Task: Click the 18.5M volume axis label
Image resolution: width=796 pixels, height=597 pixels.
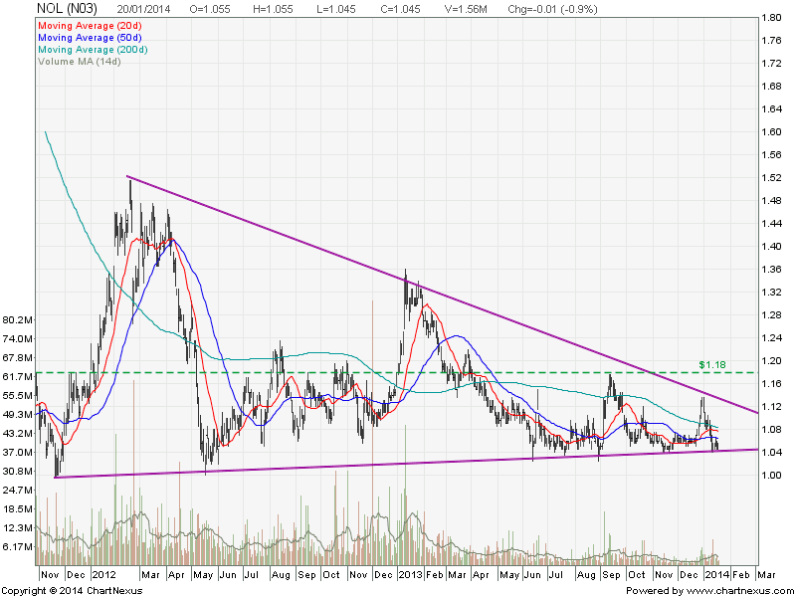Action: click(x=18, y=508)
